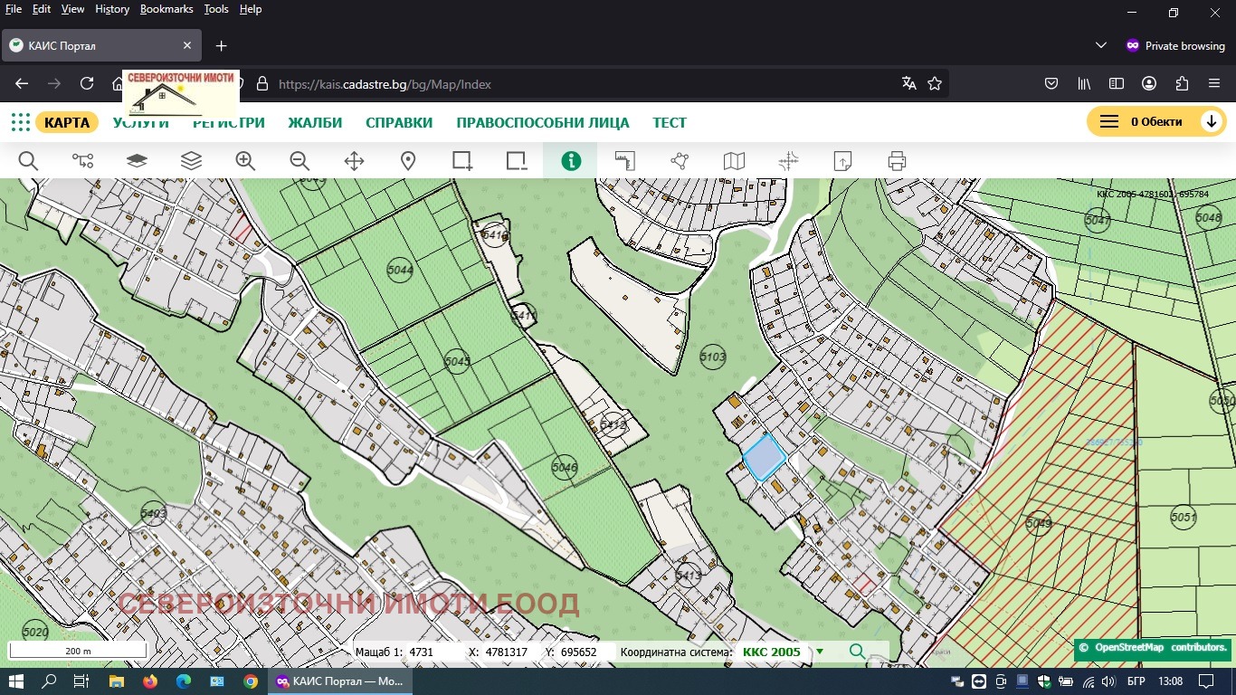Select the ruler measure tool
1236x695 pixels.
pos(625,161)
